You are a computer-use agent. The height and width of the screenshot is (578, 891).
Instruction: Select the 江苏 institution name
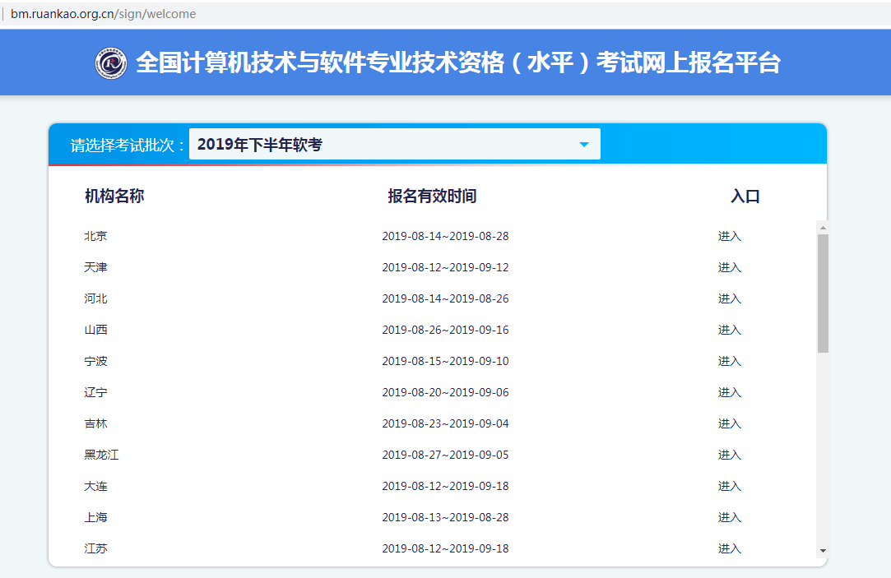point(95,548)
